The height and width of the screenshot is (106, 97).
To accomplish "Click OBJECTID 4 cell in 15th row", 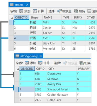I will pyautogui.click(x=21, y=38).
